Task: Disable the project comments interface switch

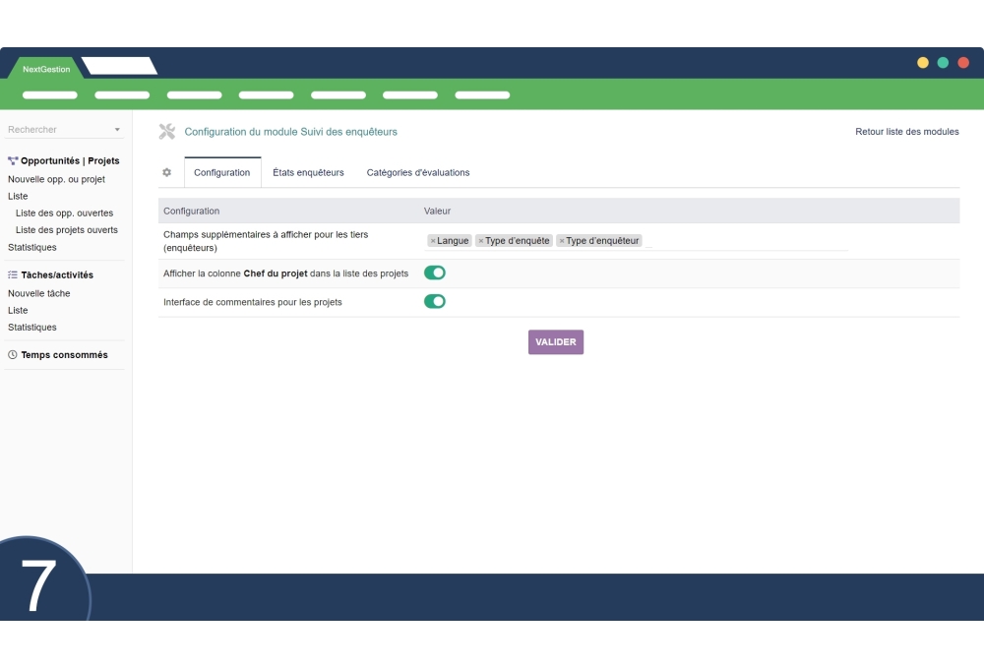Action: click(x=435, y=301)
